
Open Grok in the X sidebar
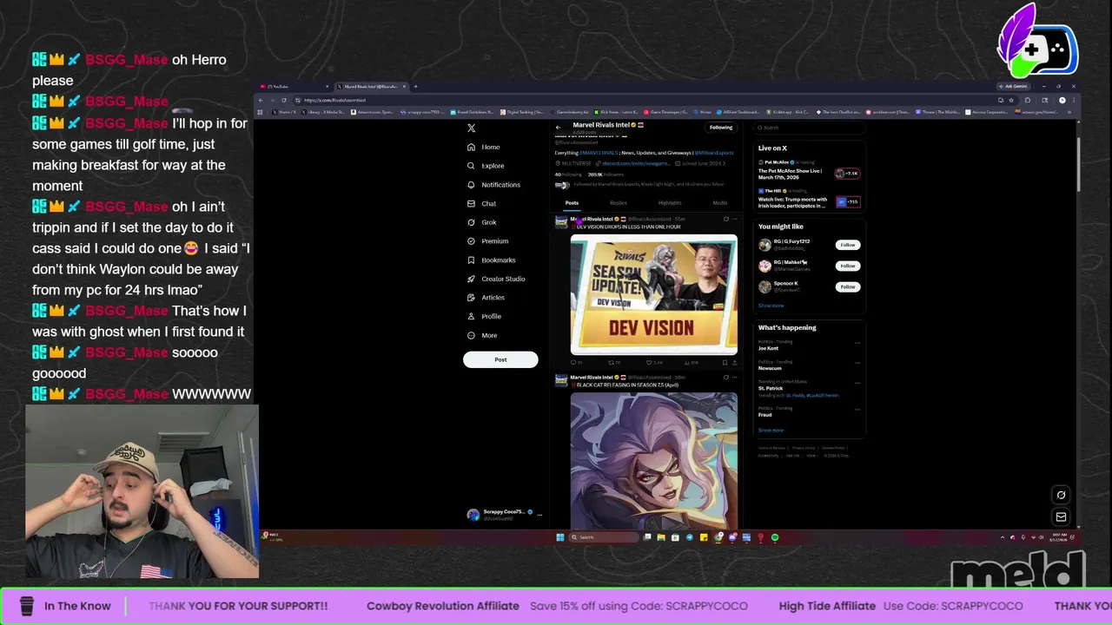(x=481, y=222)
